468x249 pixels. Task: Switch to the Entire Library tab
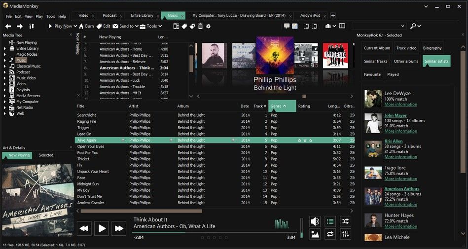point(142,15)
